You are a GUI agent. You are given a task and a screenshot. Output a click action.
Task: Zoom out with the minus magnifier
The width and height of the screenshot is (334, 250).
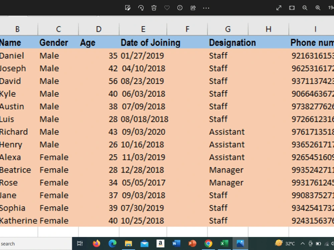(x=305, y=8)
